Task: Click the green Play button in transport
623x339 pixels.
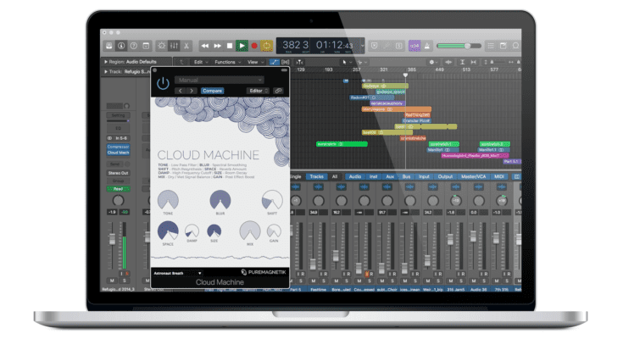Action: [242, 45]
